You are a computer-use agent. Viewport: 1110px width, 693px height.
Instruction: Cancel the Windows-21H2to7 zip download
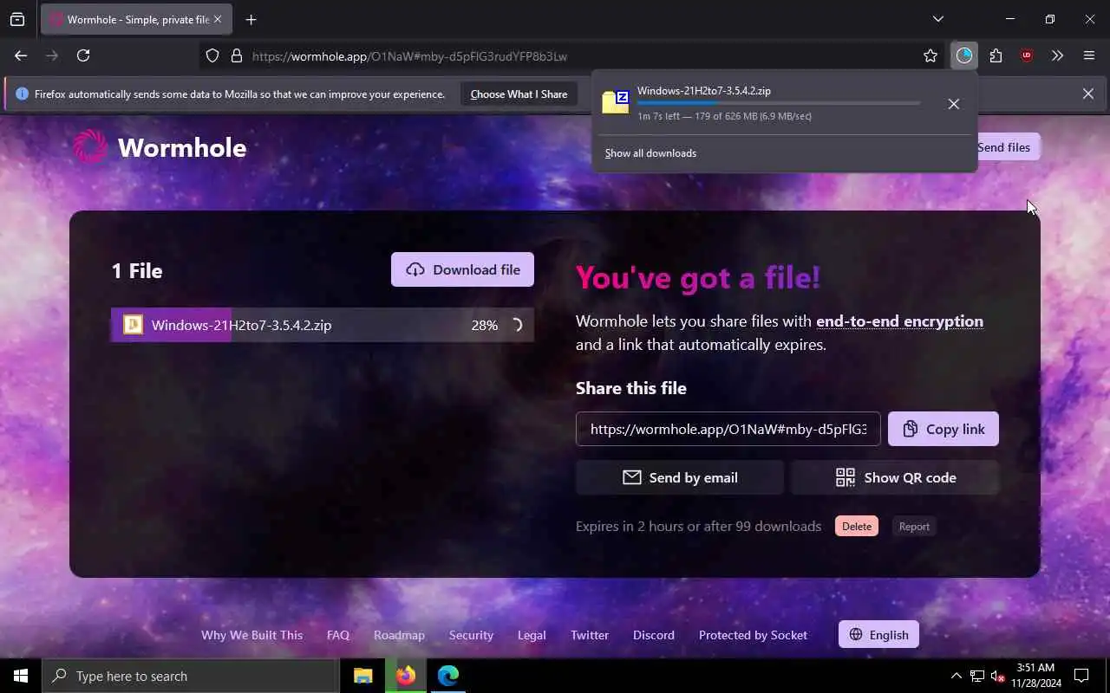click(x=953, y=103)
